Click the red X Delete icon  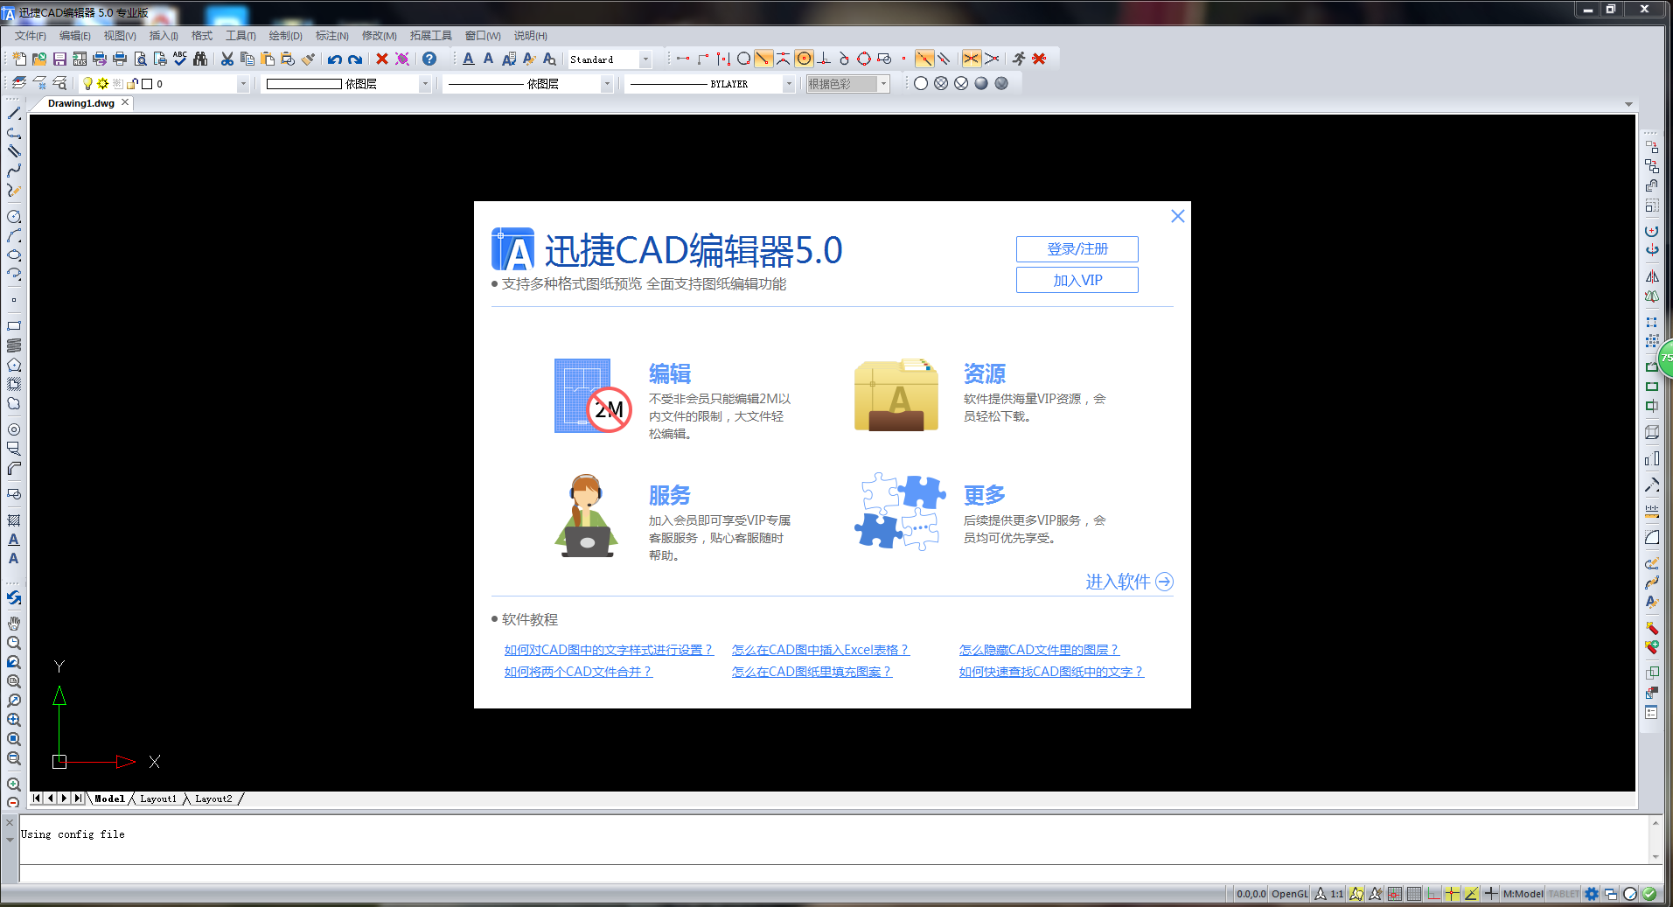pos(382,59)
